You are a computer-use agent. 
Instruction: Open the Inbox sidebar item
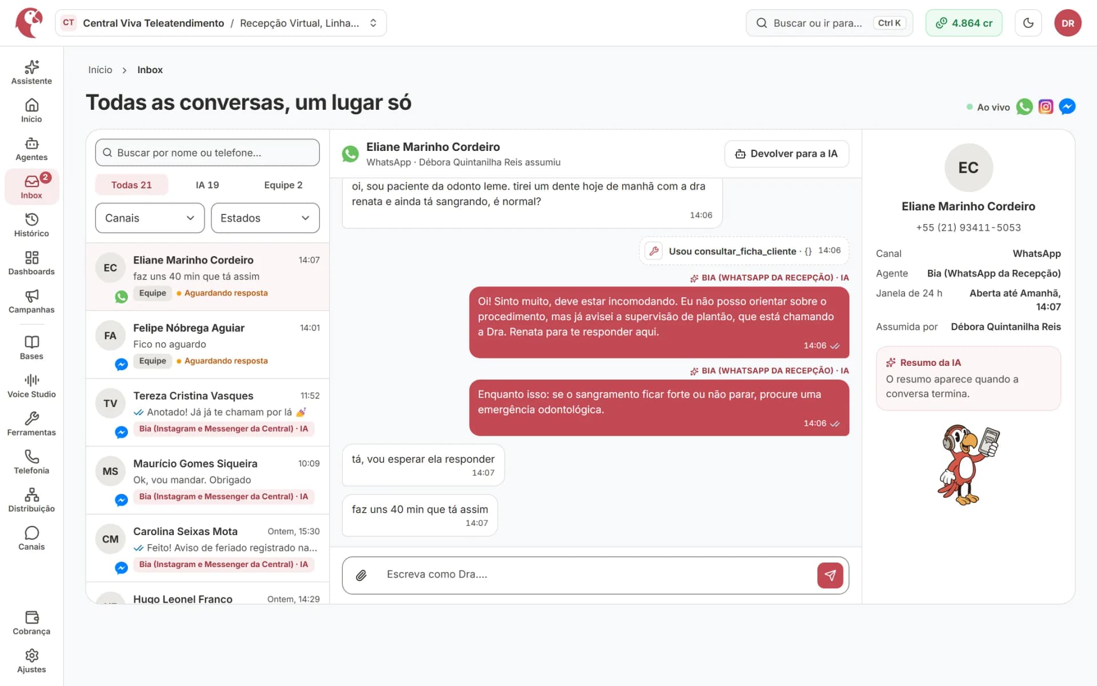click(x=31, y=187)
